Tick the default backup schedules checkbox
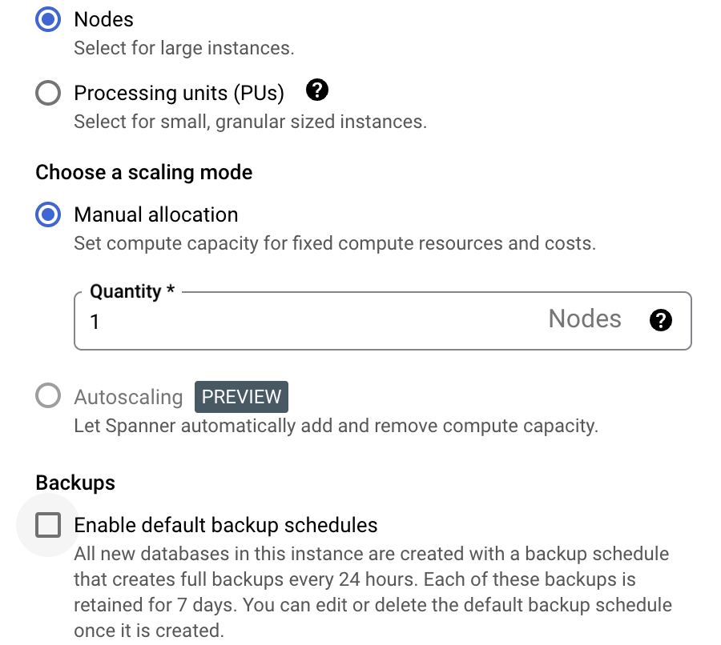Image resolution: width=721 pixels, height=645 pixels. (48, 525)
